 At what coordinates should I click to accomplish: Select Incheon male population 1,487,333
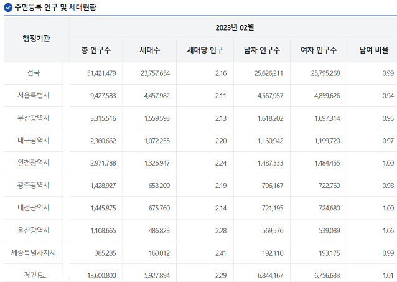point(271,163)
